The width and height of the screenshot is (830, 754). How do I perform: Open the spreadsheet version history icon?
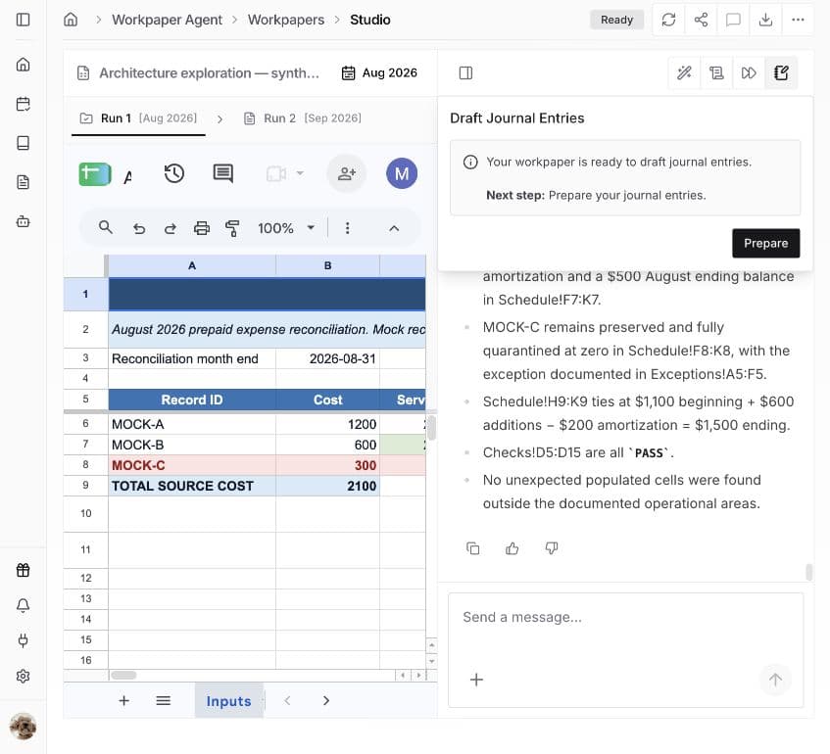pyautogui.click(x=174, y=173)
